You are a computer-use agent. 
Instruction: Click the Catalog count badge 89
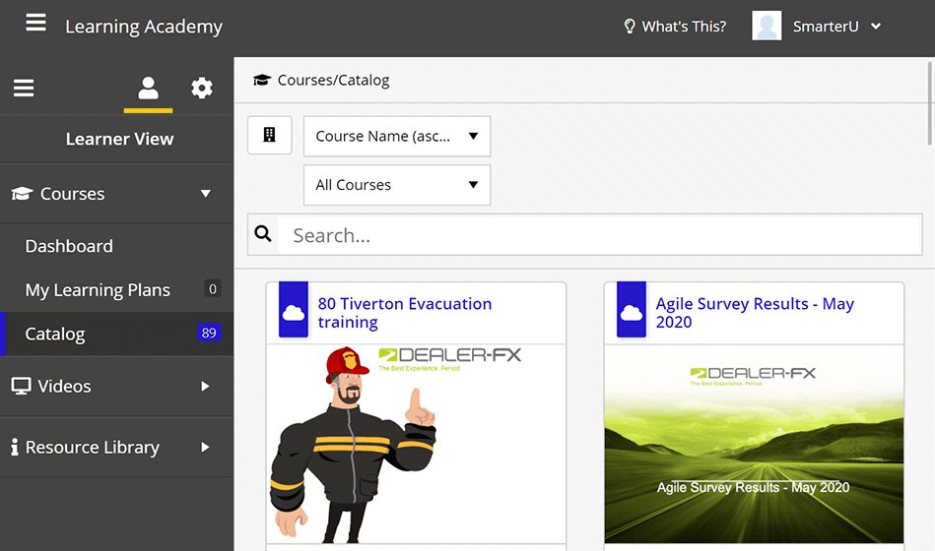(x=209, y=333)
